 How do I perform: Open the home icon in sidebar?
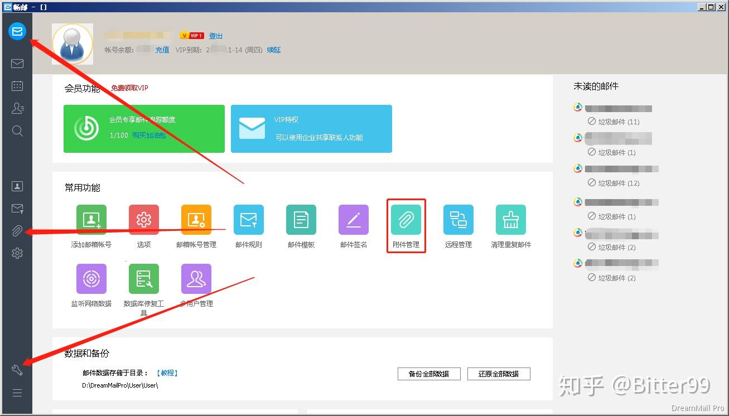click(x=17, y=31)
